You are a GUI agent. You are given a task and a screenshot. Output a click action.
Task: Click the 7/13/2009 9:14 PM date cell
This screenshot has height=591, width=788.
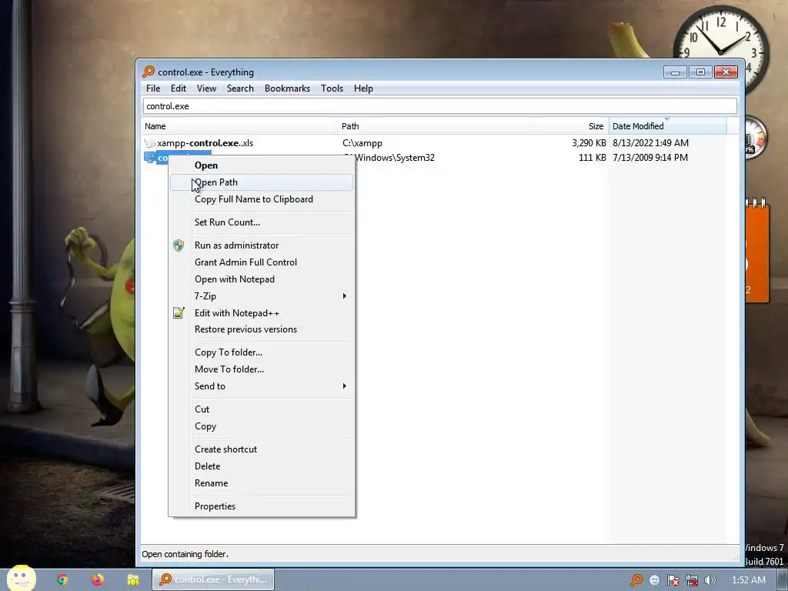pyautogui.click(x=649, y=158)
